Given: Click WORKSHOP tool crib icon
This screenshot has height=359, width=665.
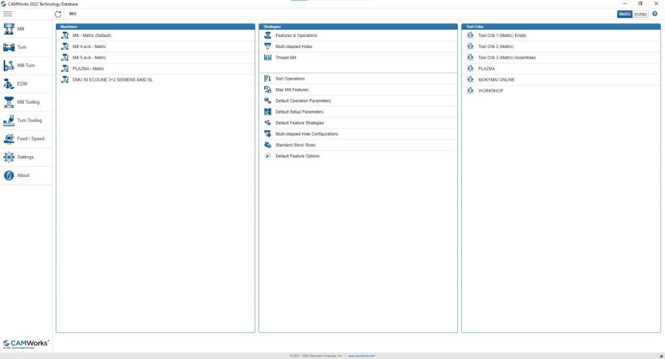Looking at the screenshot, I should click(x=470, y=91).
